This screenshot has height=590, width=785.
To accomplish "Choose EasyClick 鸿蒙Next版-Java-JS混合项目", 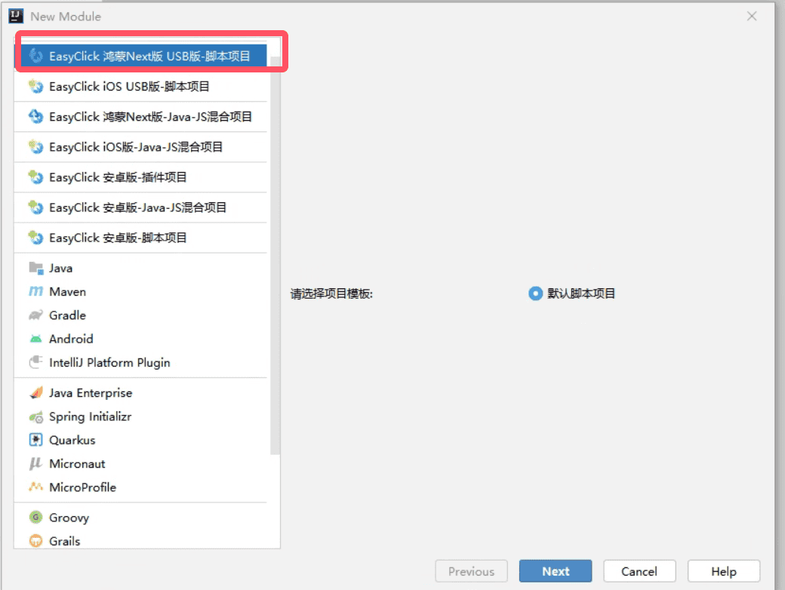I will (x=150, y=117).
